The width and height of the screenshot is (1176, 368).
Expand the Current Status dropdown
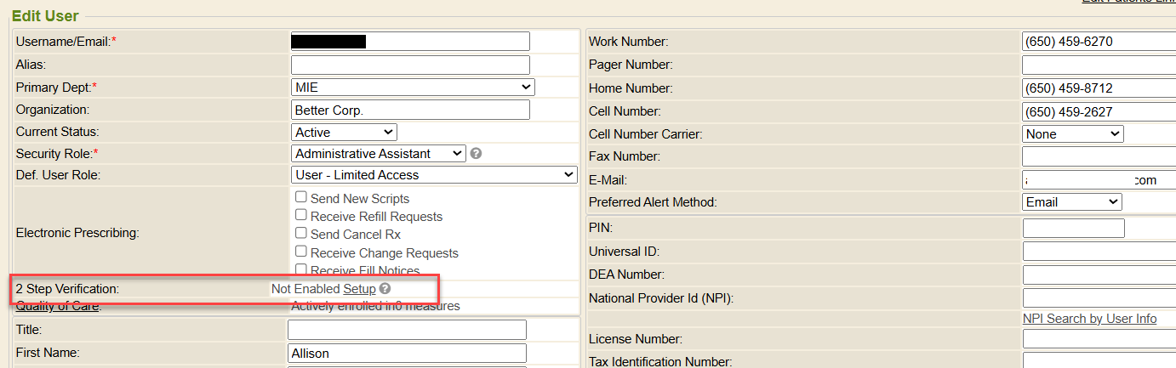(344, 133)
